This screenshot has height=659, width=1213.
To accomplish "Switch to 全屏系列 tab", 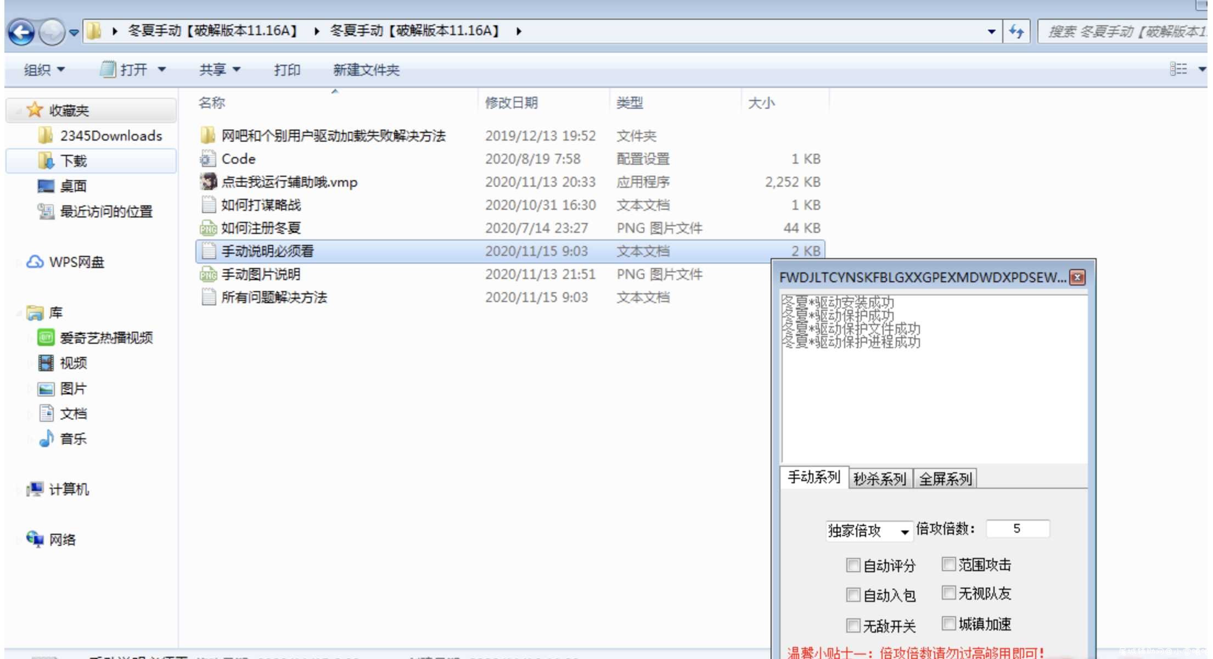I will [945, 479].
